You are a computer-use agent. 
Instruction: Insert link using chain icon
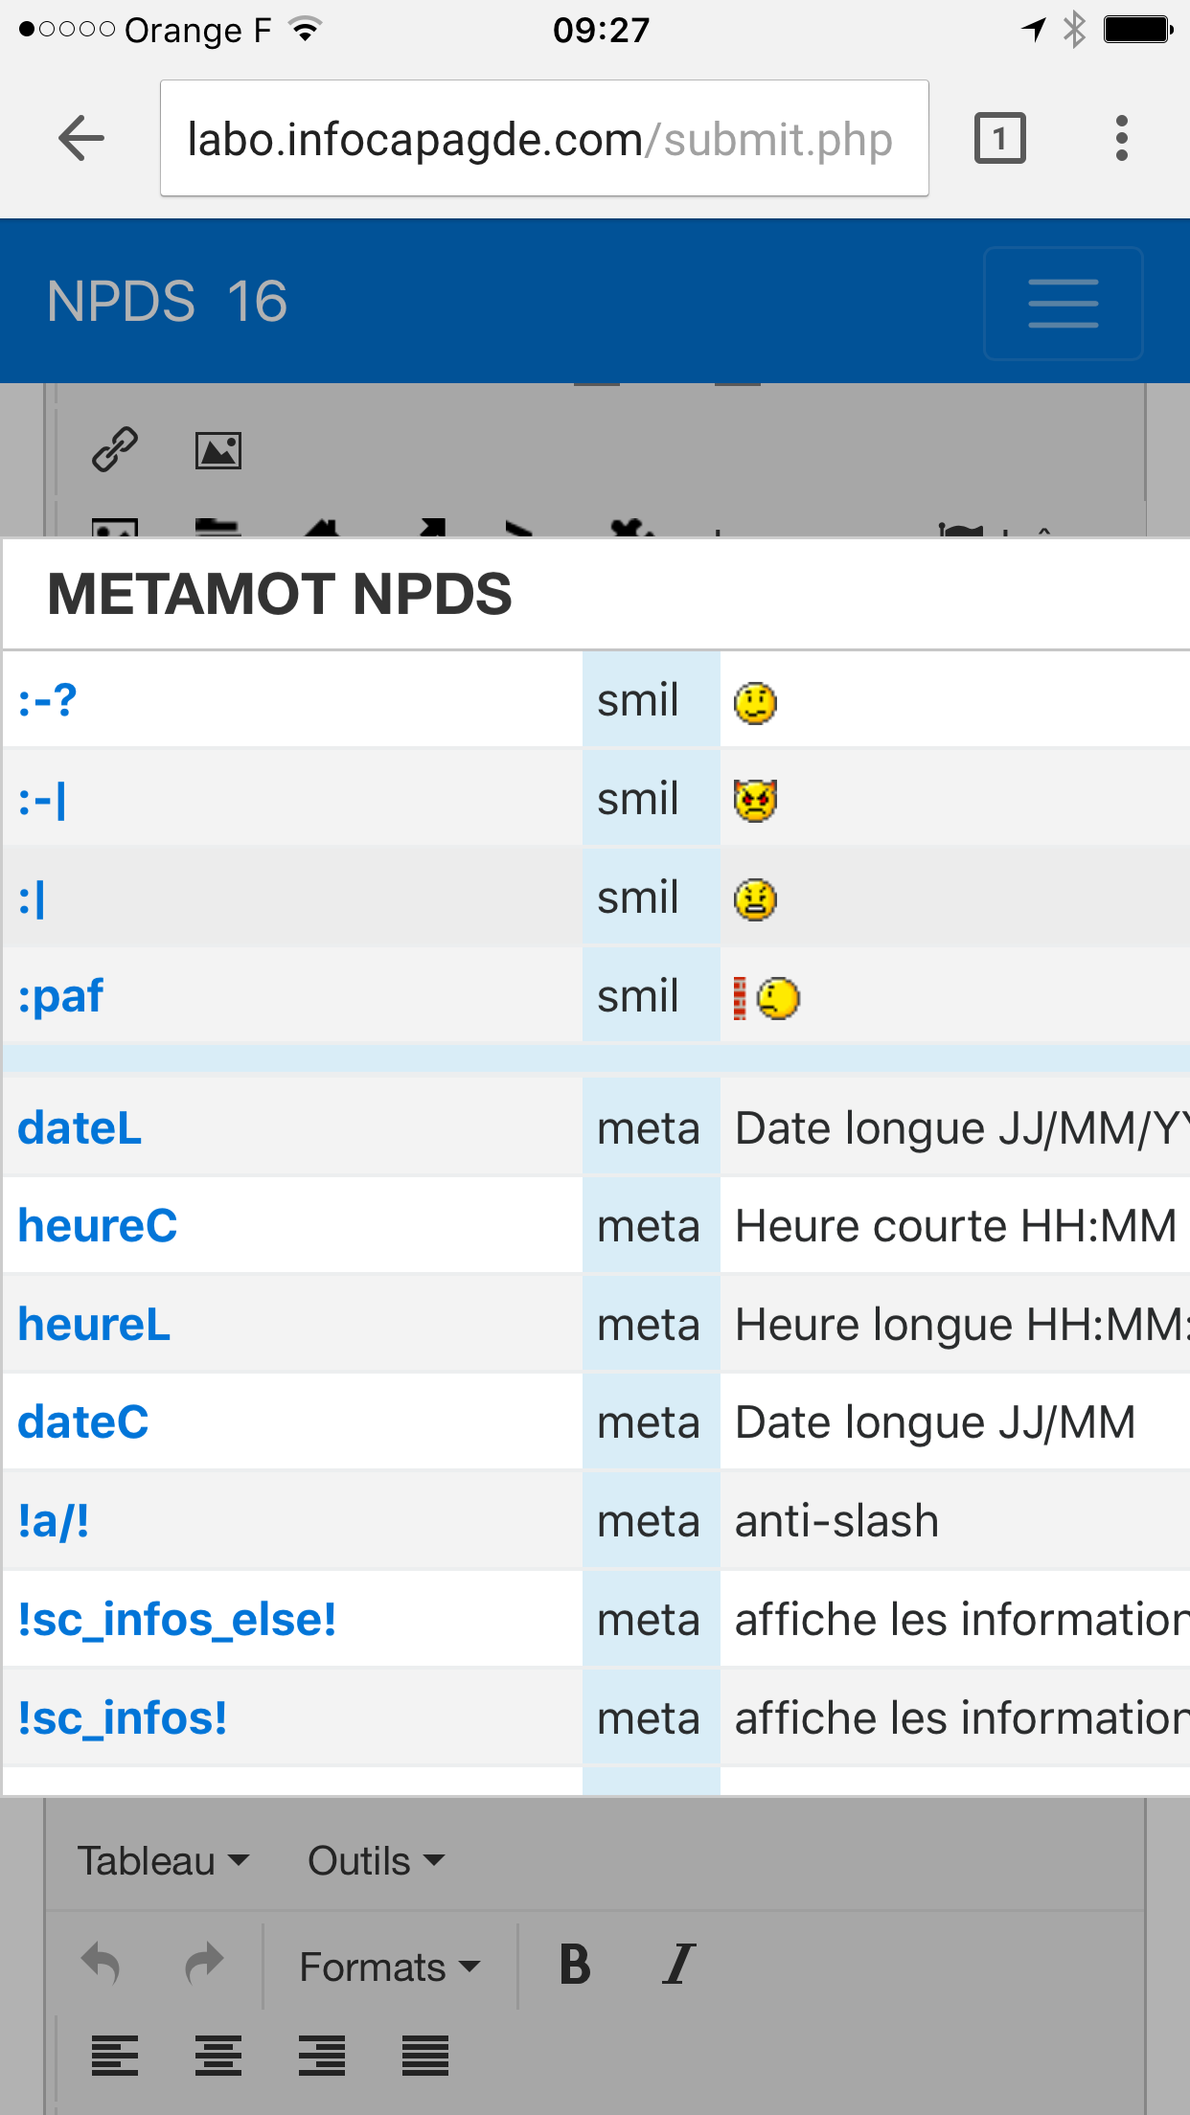tap(115, 449)
